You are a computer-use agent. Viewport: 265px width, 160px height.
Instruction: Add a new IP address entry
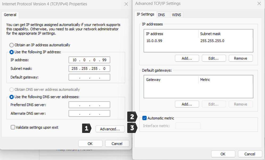coord(187,58)
